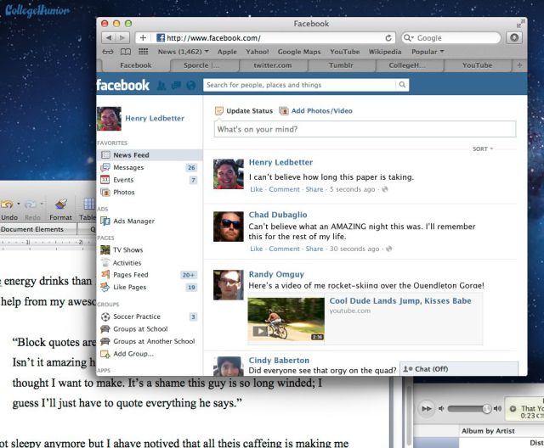Open Reading List glasses icon

click(108, 52)
